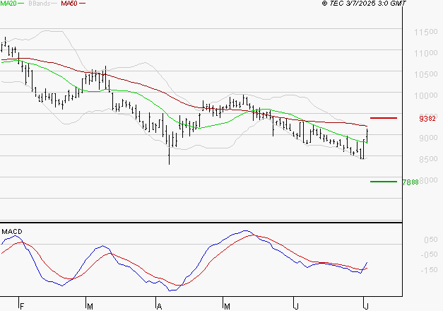The width and height of the screenshot is (443, 311).
Task: Click the MA20 legend label
Action: 8,4
